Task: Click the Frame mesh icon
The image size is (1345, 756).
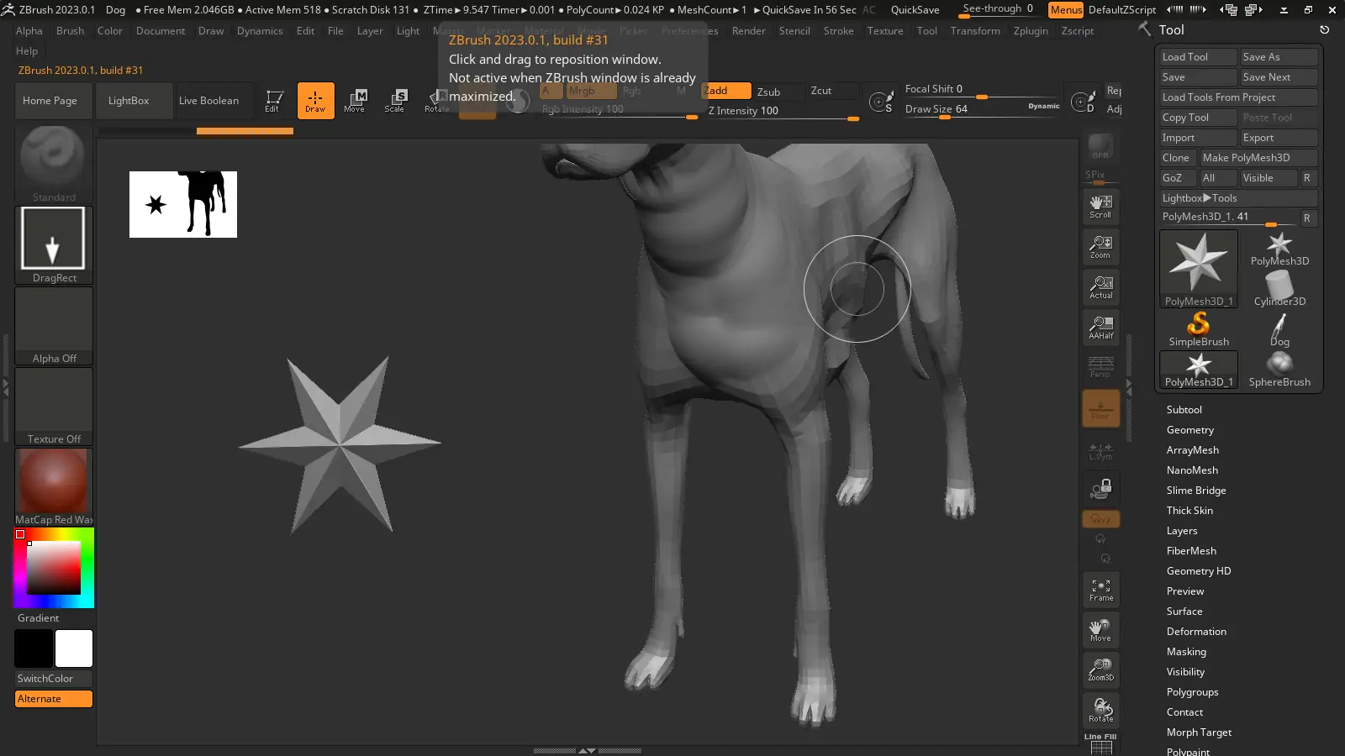Action: [1100, 590]
